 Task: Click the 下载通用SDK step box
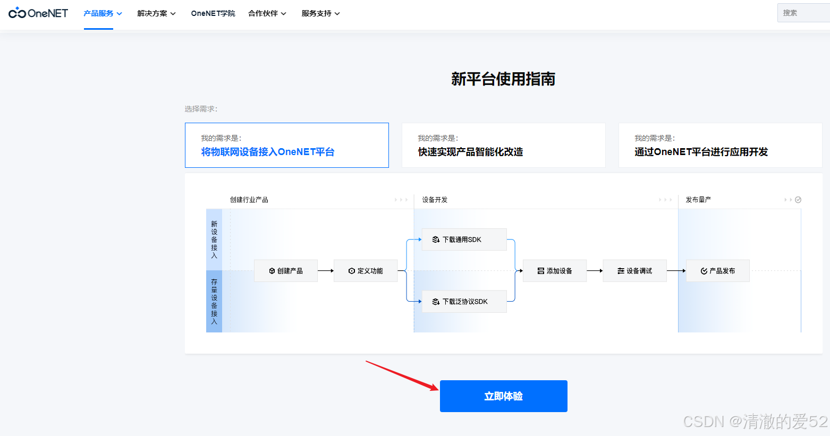click(x=464, y=240)
